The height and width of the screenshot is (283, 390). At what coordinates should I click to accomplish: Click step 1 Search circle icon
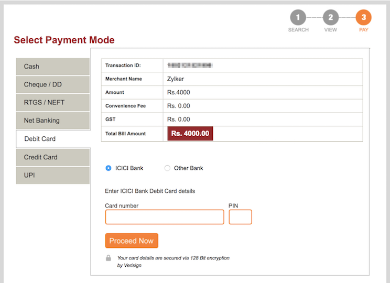click(298, 18)
